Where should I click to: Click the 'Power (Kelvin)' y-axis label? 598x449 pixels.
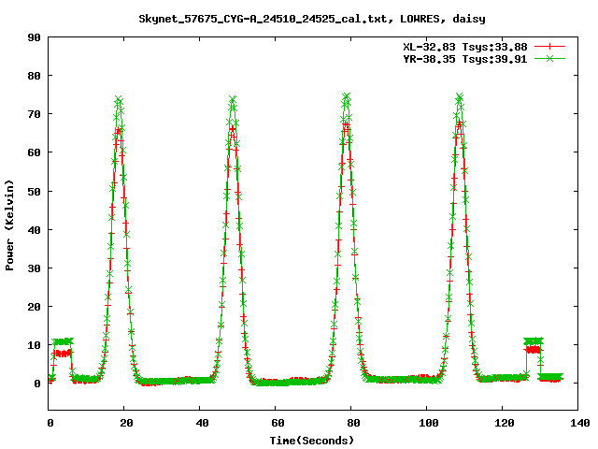(x=9, y=225)
